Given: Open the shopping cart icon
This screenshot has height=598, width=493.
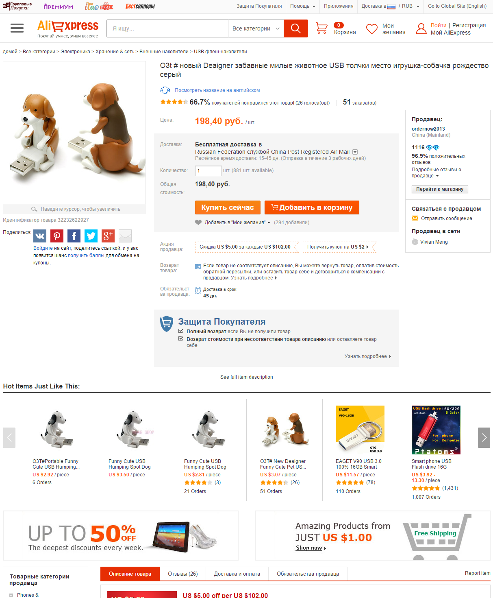Looking at the screenshot, I should click(x=321, y=28).
